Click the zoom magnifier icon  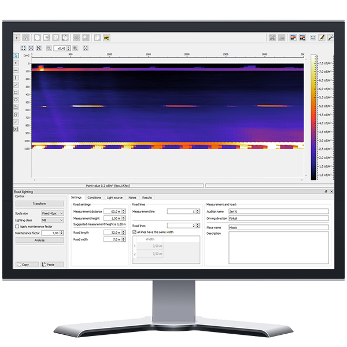click(x=49, y=49)
